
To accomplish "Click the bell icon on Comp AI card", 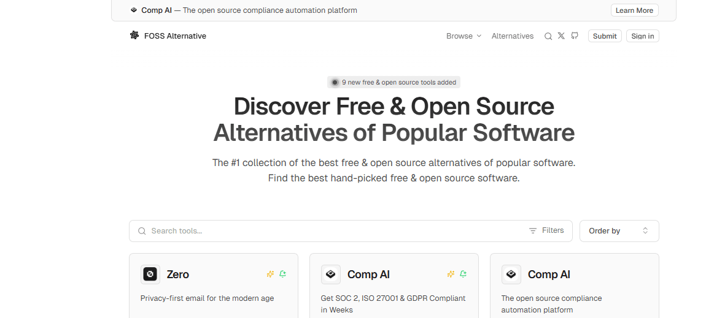I will coord(463,274).
